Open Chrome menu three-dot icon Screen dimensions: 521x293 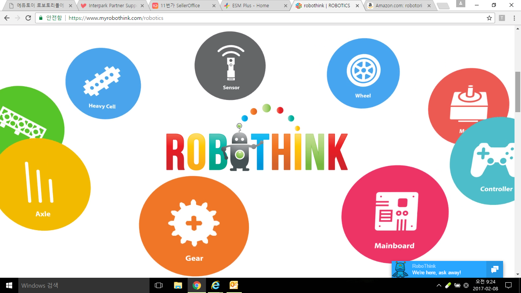[x=513, y=18]
